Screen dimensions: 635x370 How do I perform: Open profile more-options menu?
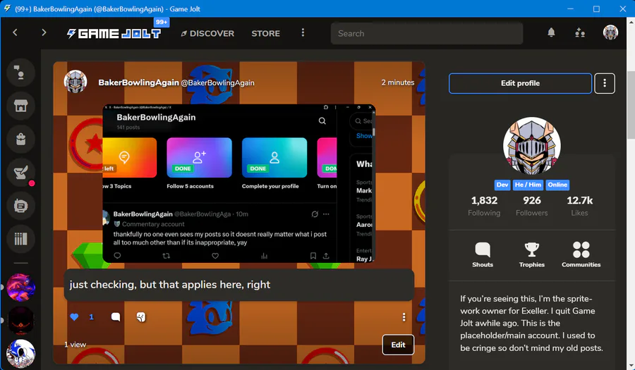[x=605, y=83]
